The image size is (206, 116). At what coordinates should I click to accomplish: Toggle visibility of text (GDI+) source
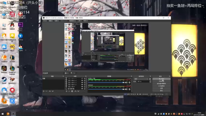click(x=82, y=87)
